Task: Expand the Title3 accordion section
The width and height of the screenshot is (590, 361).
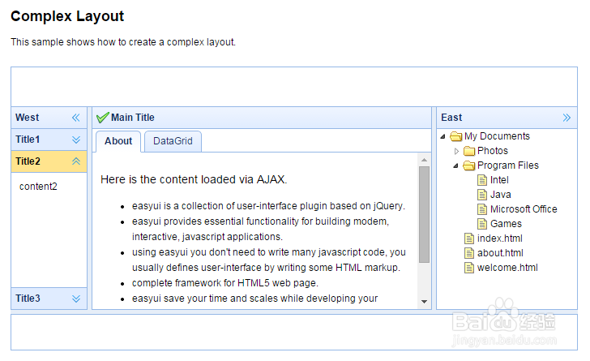Action: click(76, 299)
